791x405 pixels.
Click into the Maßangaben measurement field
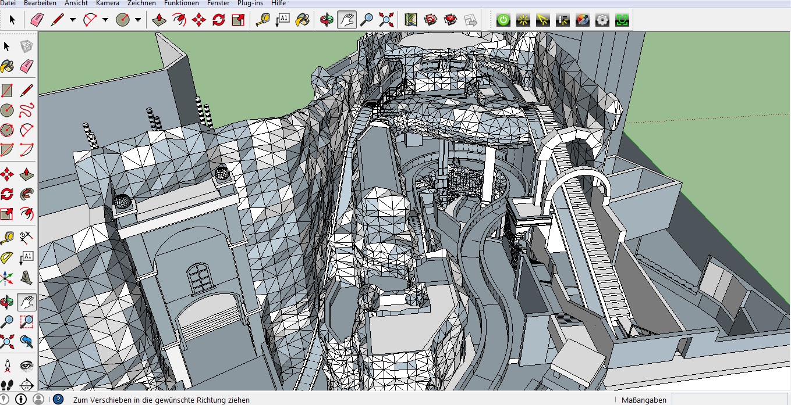click(731, 399)
